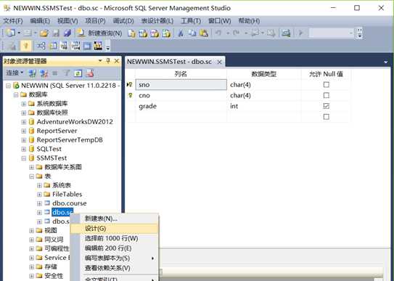394x281 pixels.
Task: Collapse the NEWWIN server node
Action: pyautogui.click(x=8, y=86)
